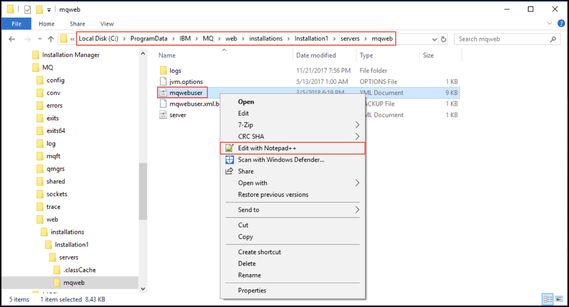
Task: Open the View ribbon tab
Action: pos(107,24)
